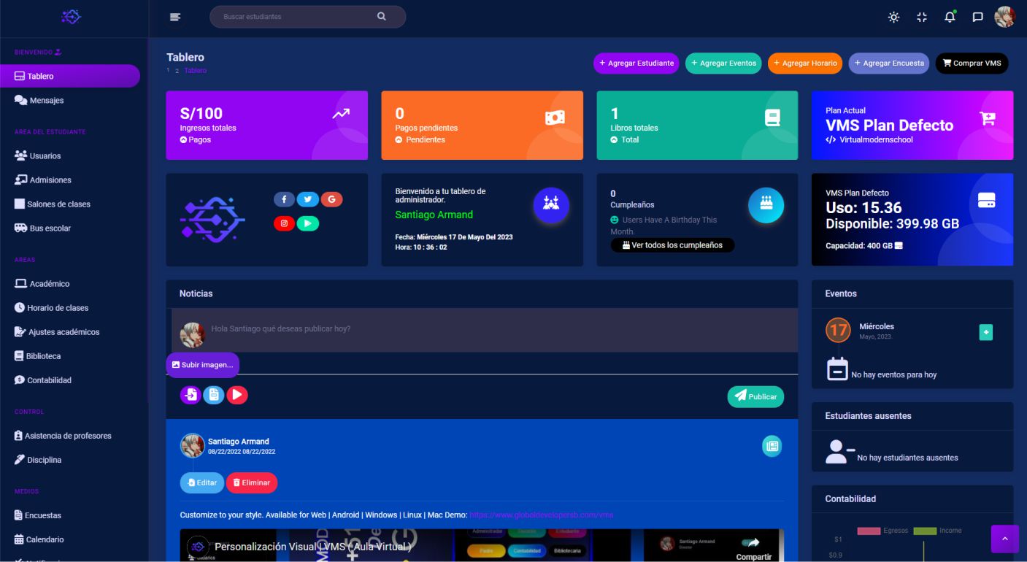The image size is (1027, 562).
Task: Toggle fullscreen with the compress icon
Action: coord(922,17)
